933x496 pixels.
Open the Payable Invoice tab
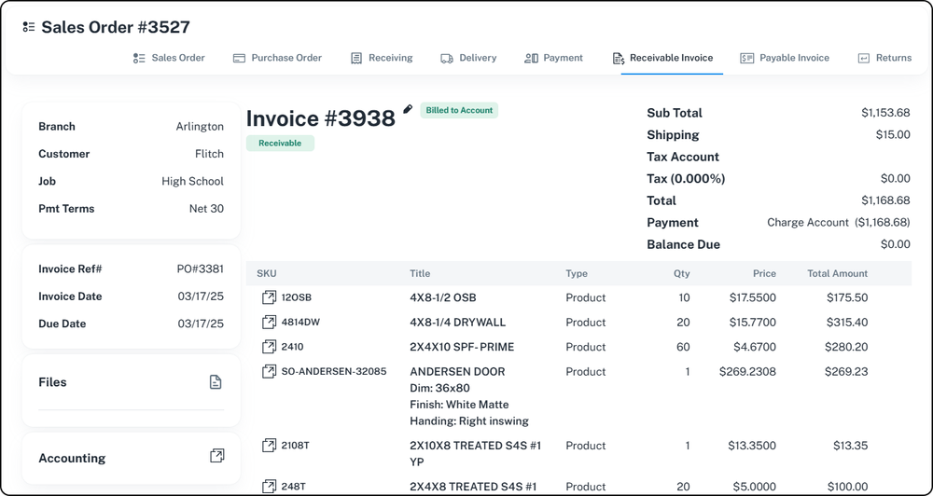pyautogui.click(x=785, y=58)
